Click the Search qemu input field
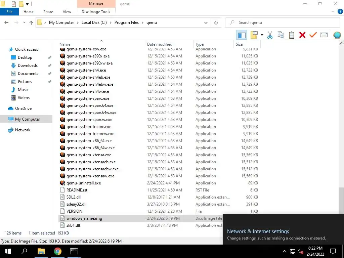 (x=283, y=23)
